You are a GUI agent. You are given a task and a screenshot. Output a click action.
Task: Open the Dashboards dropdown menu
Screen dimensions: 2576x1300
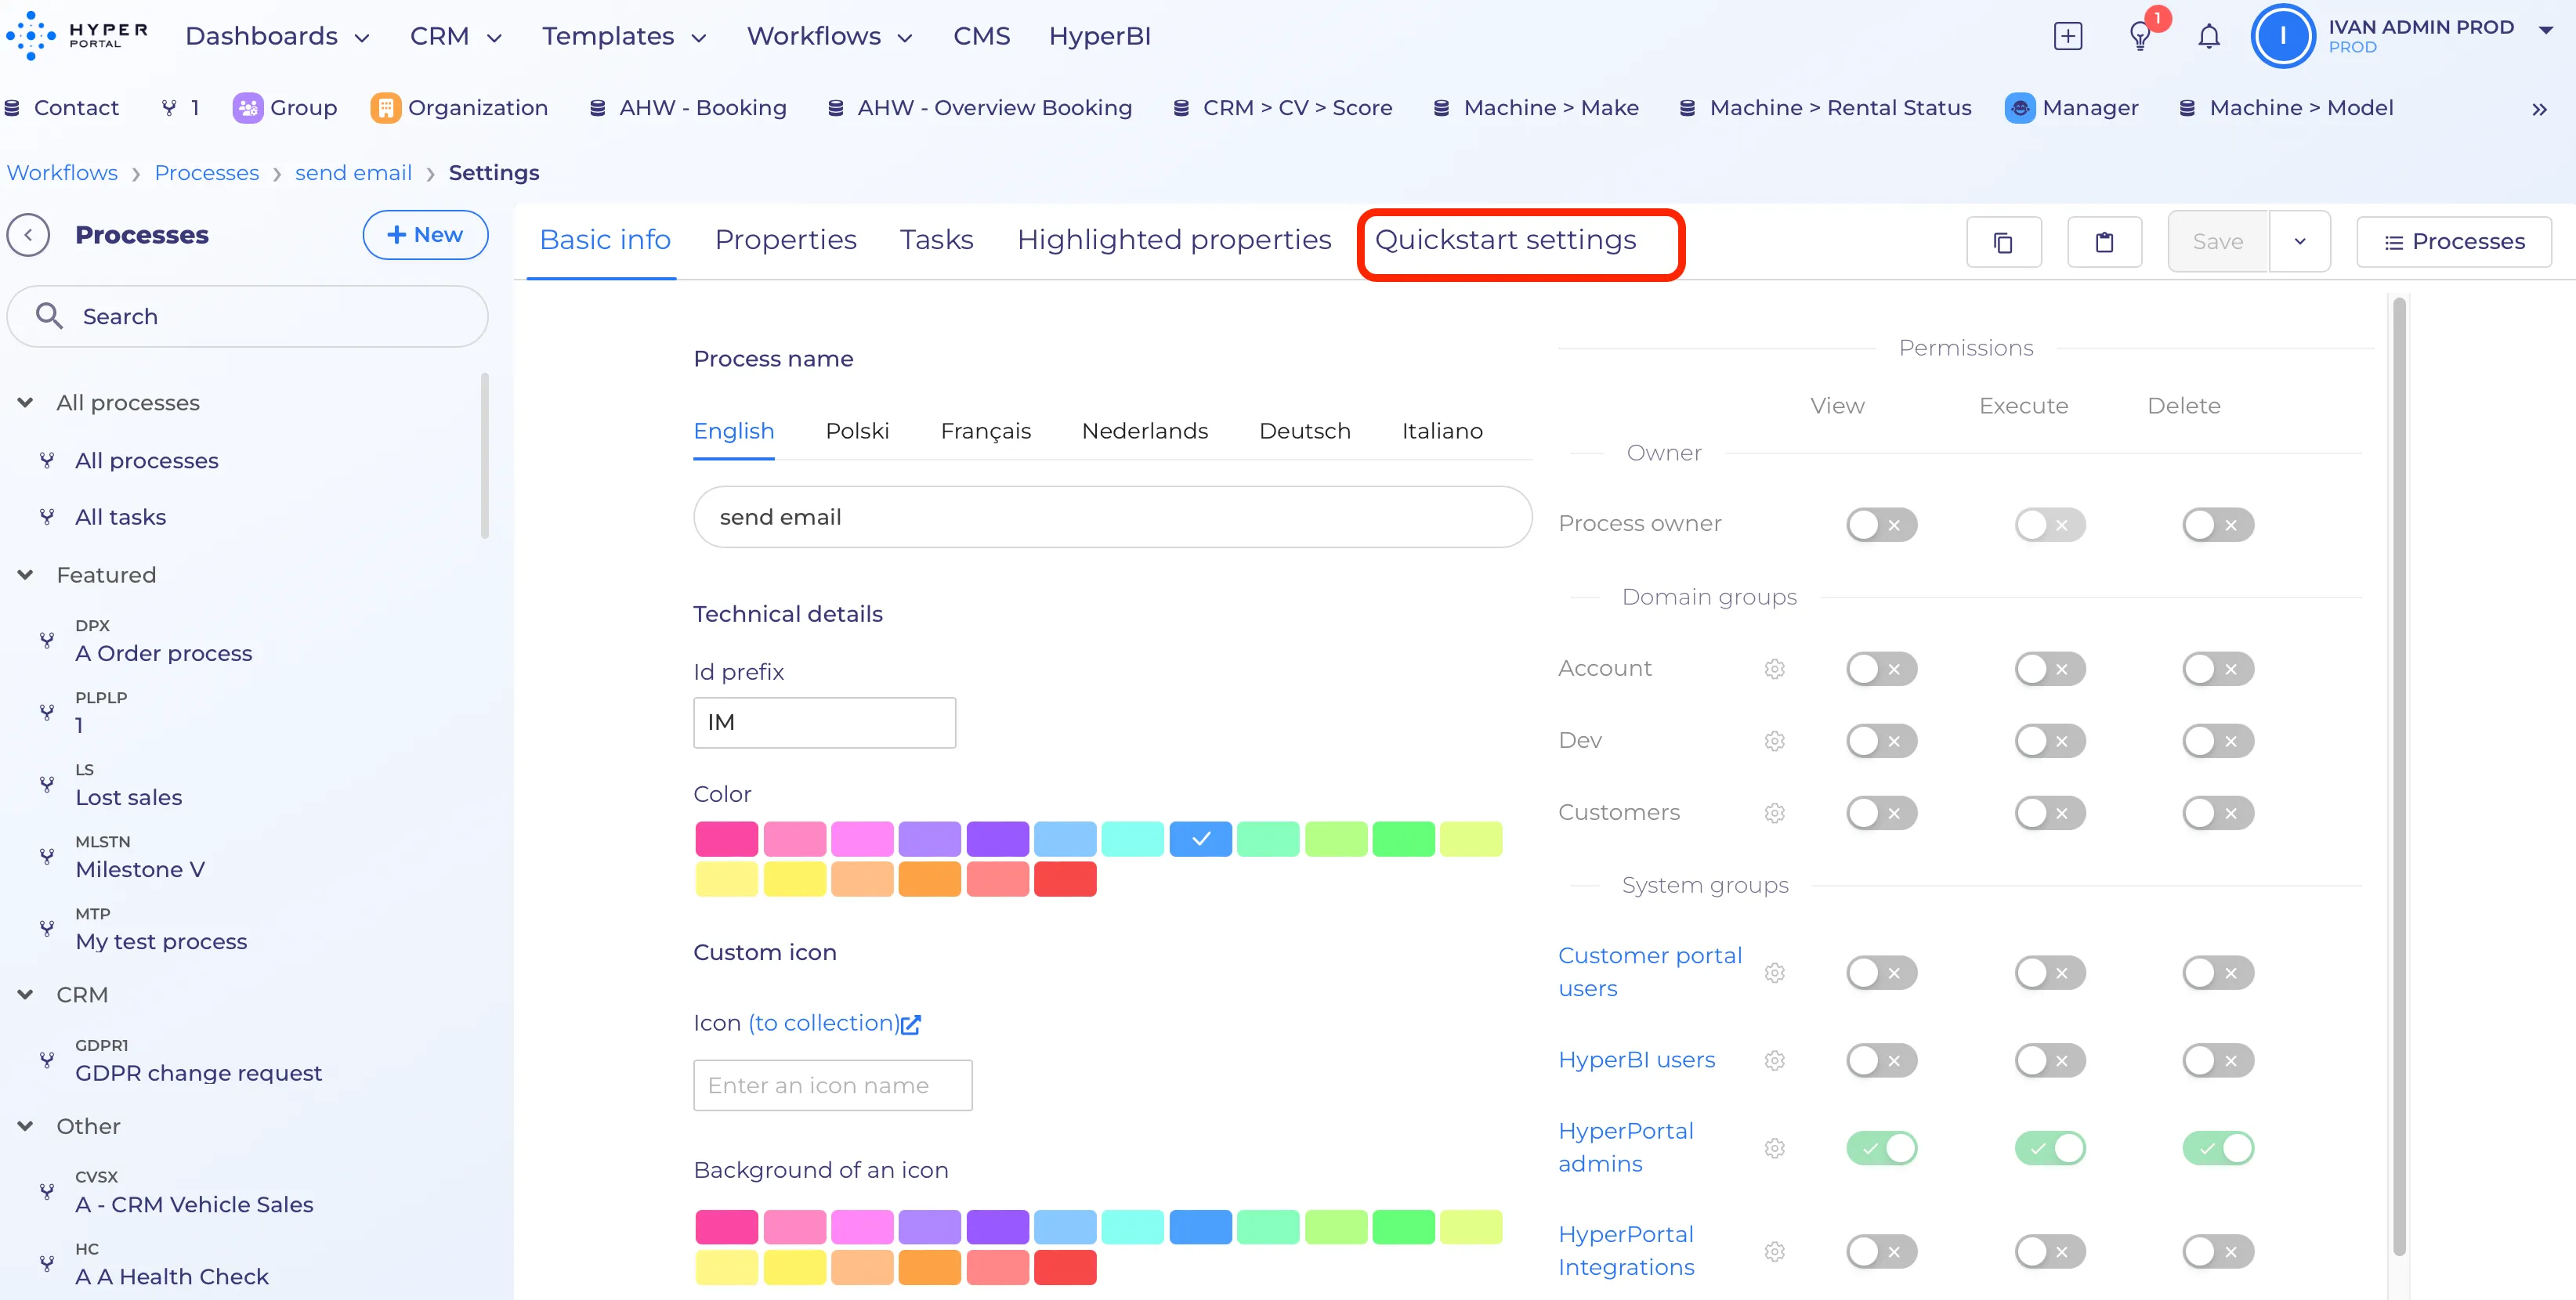[277, 37]
